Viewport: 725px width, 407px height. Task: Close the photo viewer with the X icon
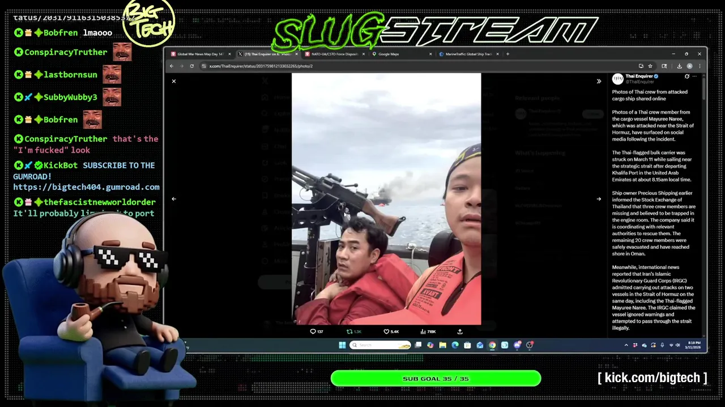pos(174,81)
